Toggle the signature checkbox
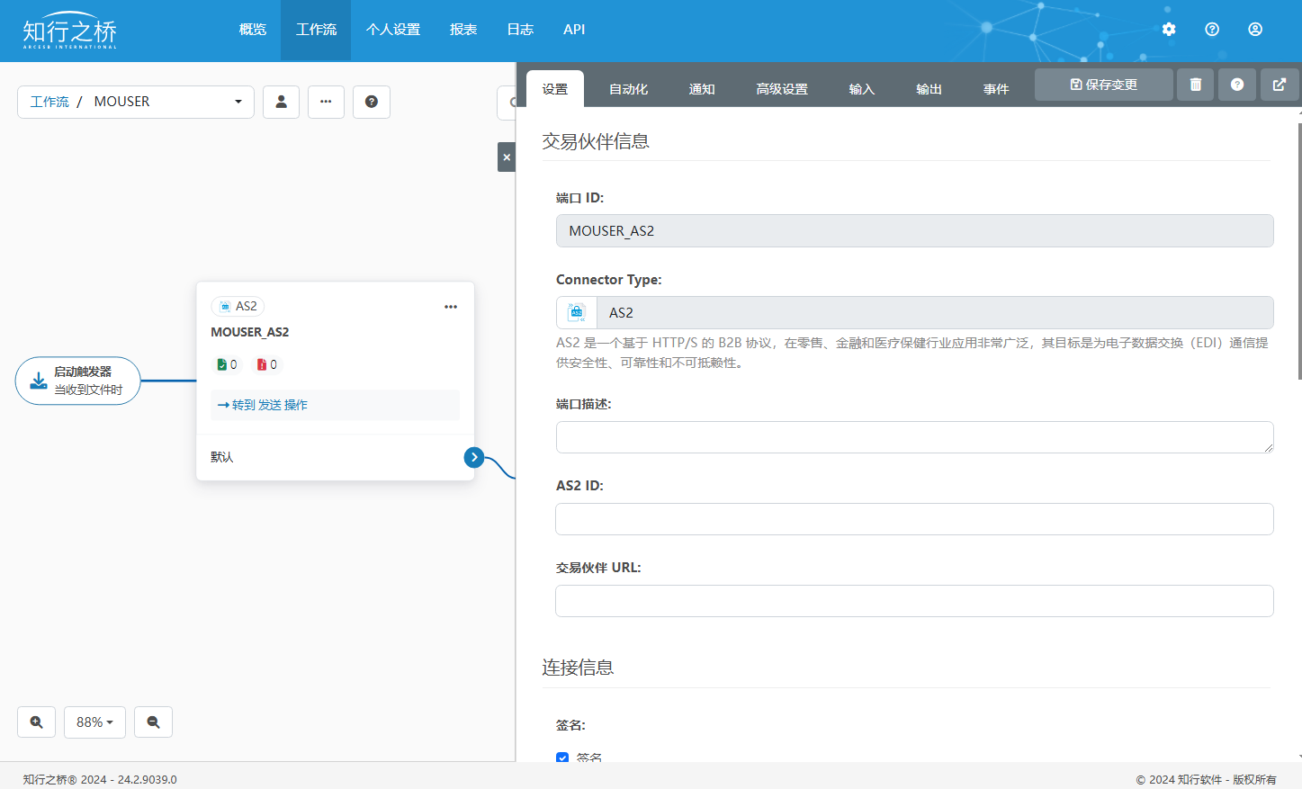Image resolution: width=1302 pixels, height=789 pixels. [562, 758]
